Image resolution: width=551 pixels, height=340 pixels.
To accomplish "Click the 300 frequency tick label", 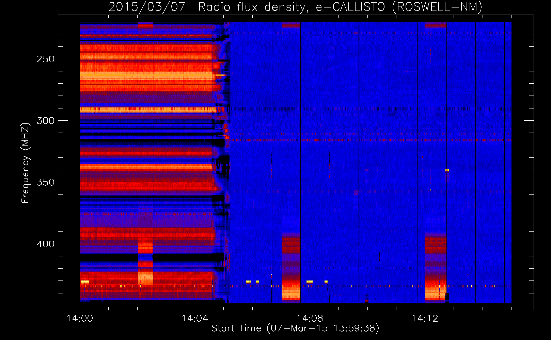I will pos(46,121).
